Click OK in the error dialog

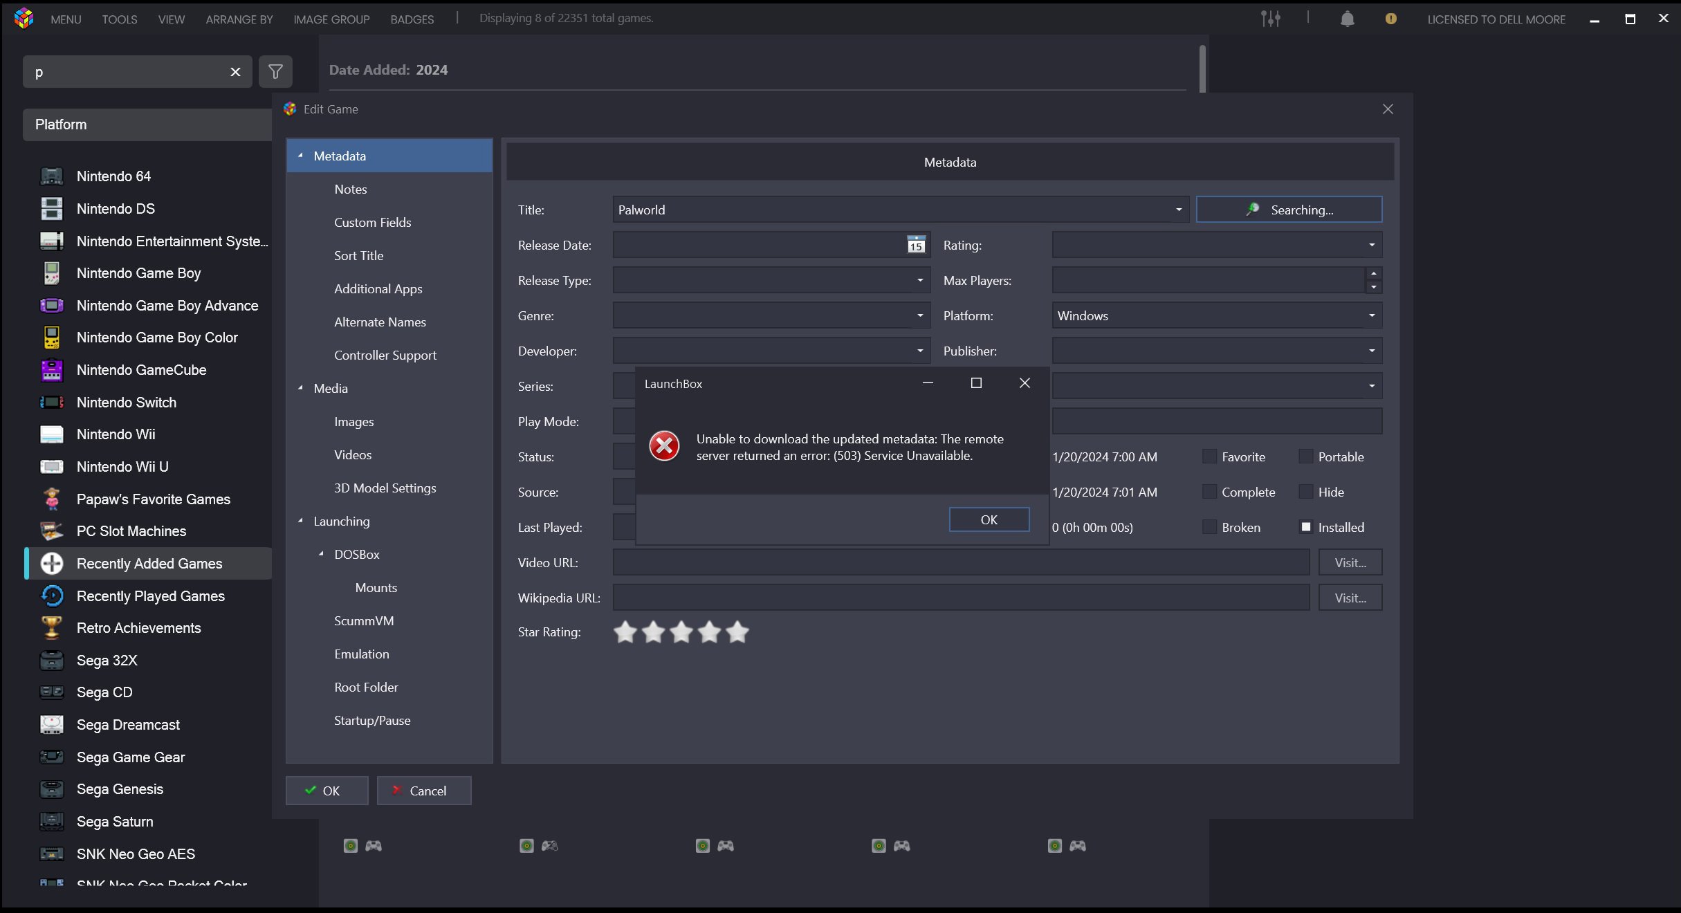point(989,519)
